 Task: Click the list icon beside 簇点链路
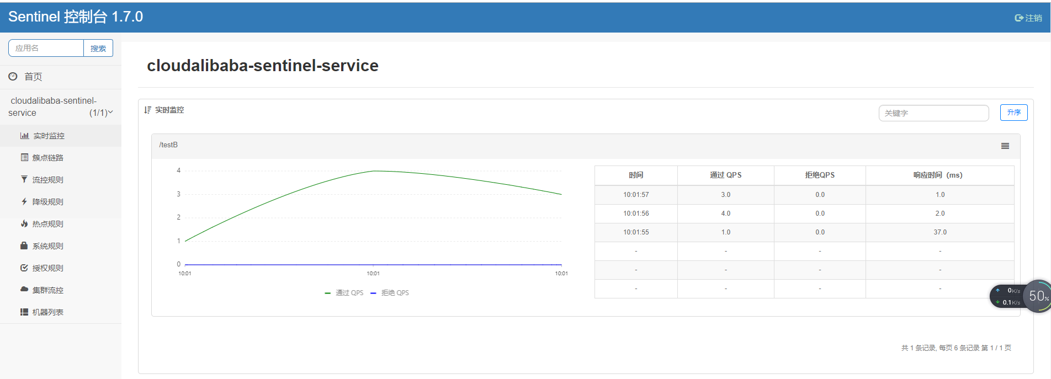coord(24,158)
